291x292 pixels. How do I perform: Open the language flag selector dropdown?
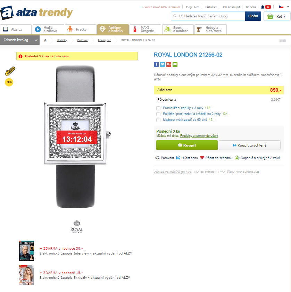point(284,7)
